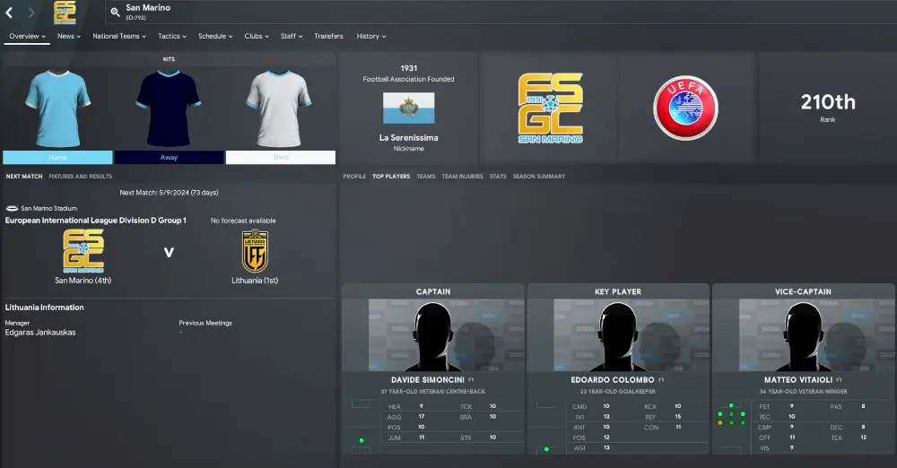Expand the News menu
Image resolution: width=897 pixels, height=468 pixels.
pos(69,36)
